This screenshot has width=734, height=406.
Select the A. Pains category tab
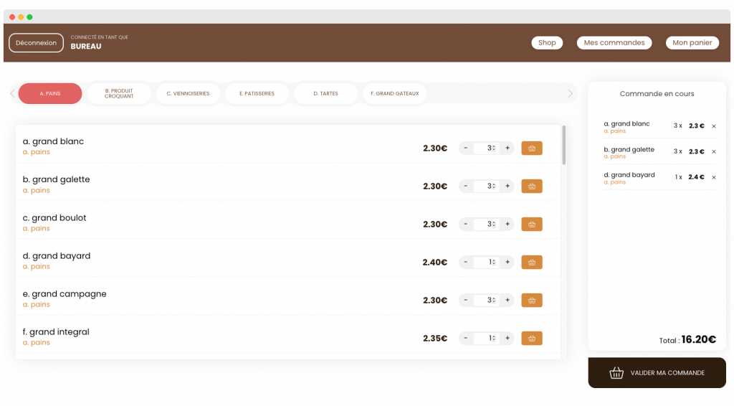[x=50, y=94]
